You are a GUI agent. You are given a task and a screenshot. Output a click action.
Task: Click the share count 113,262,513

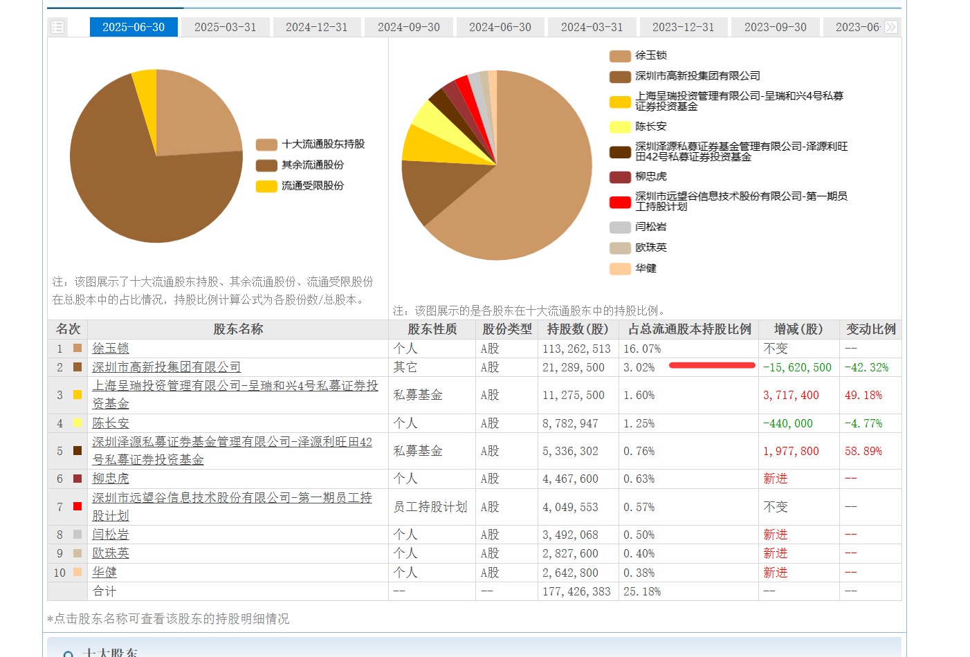tap(577, 349)
